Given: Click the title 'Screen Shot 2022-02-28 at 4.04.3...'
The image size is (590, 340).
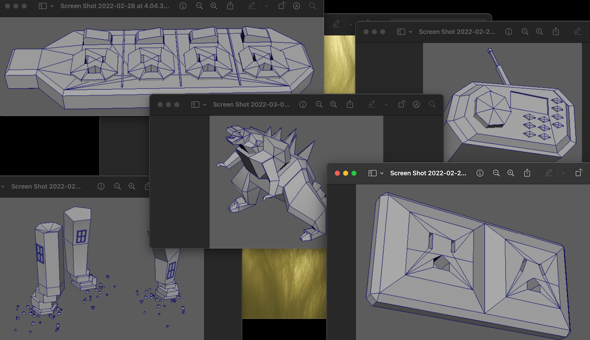Looking at the screenshot, I should tap(115, 6).
